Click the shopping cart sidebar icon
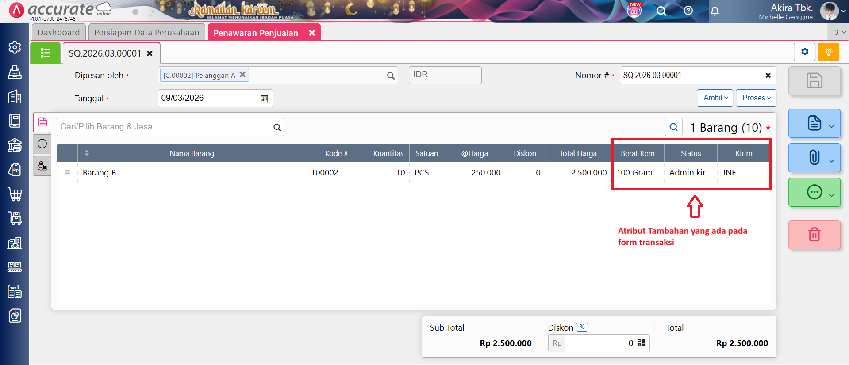 (15, 194)
